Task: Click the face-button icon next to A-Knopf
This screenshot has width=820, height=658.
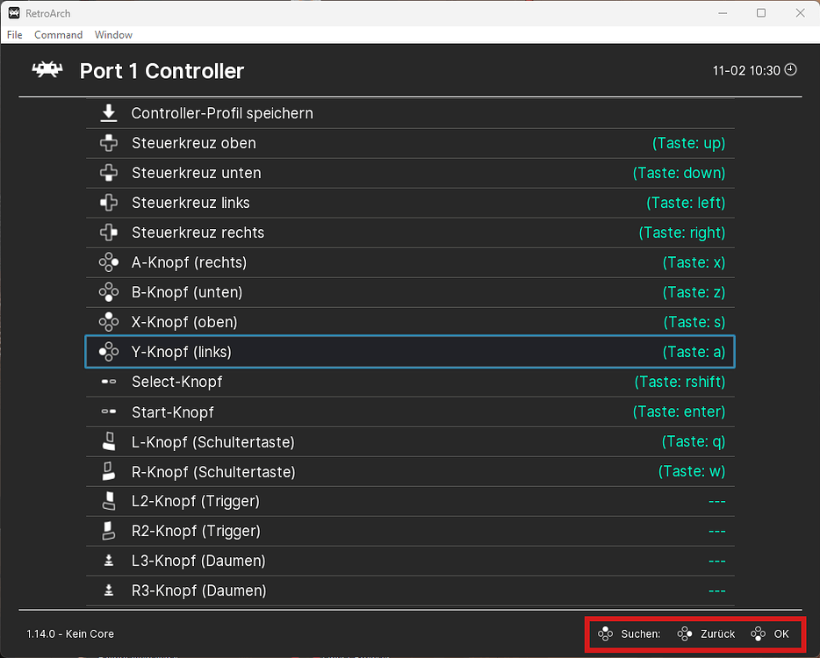Action: click(109, 261)
